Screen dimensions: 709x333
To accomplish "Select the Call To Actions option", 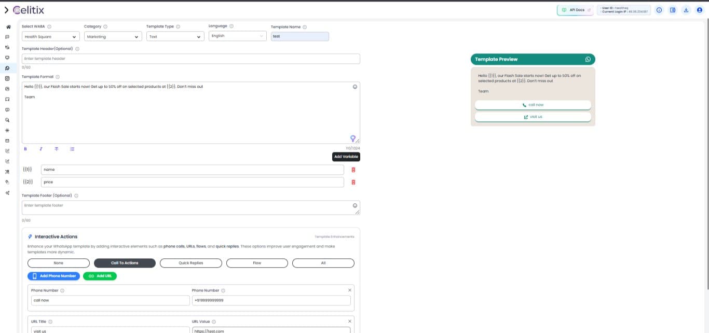I will (125, 263).
